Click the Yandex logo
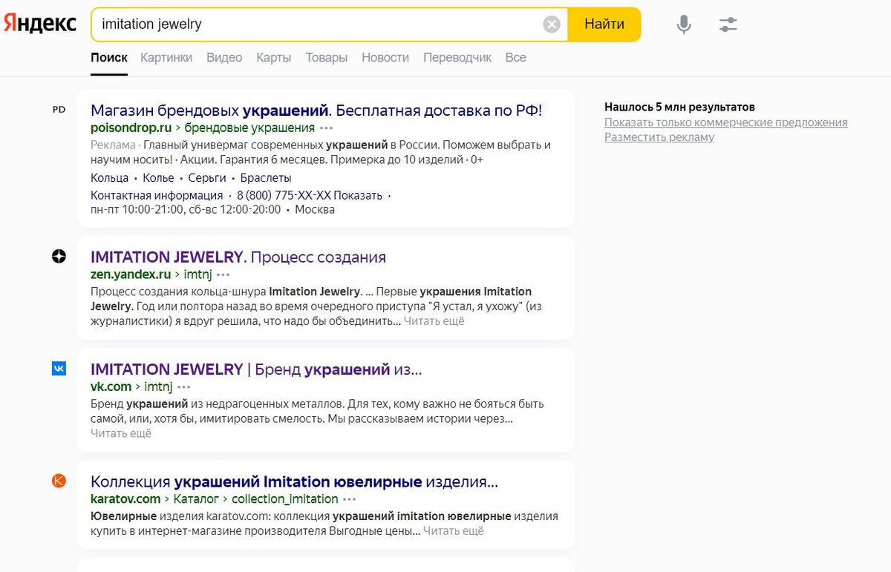 tap(39, 23)
